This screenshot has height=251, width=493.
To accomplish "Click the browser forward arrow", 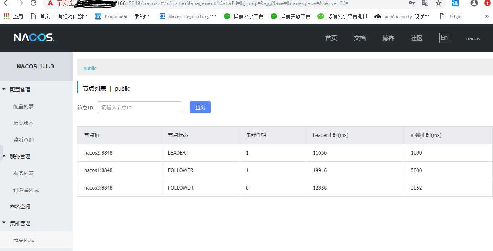I will [20, 3].
